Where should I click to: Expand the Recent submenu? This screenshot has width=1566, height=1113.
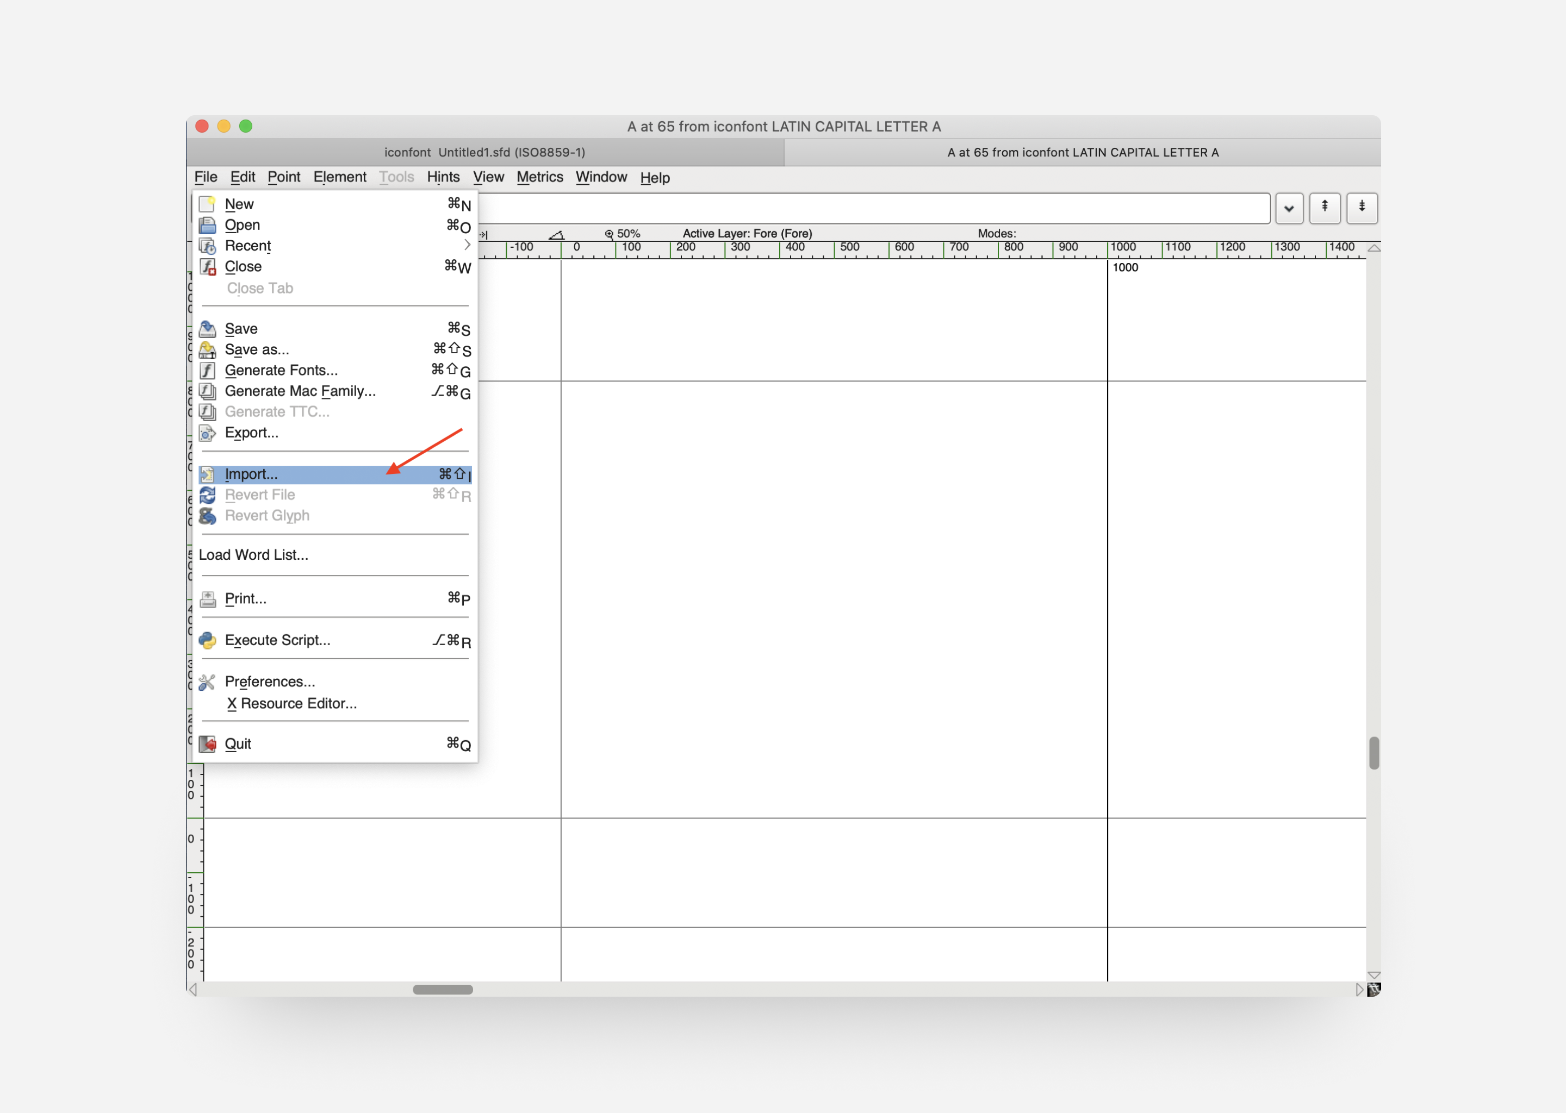467,245
